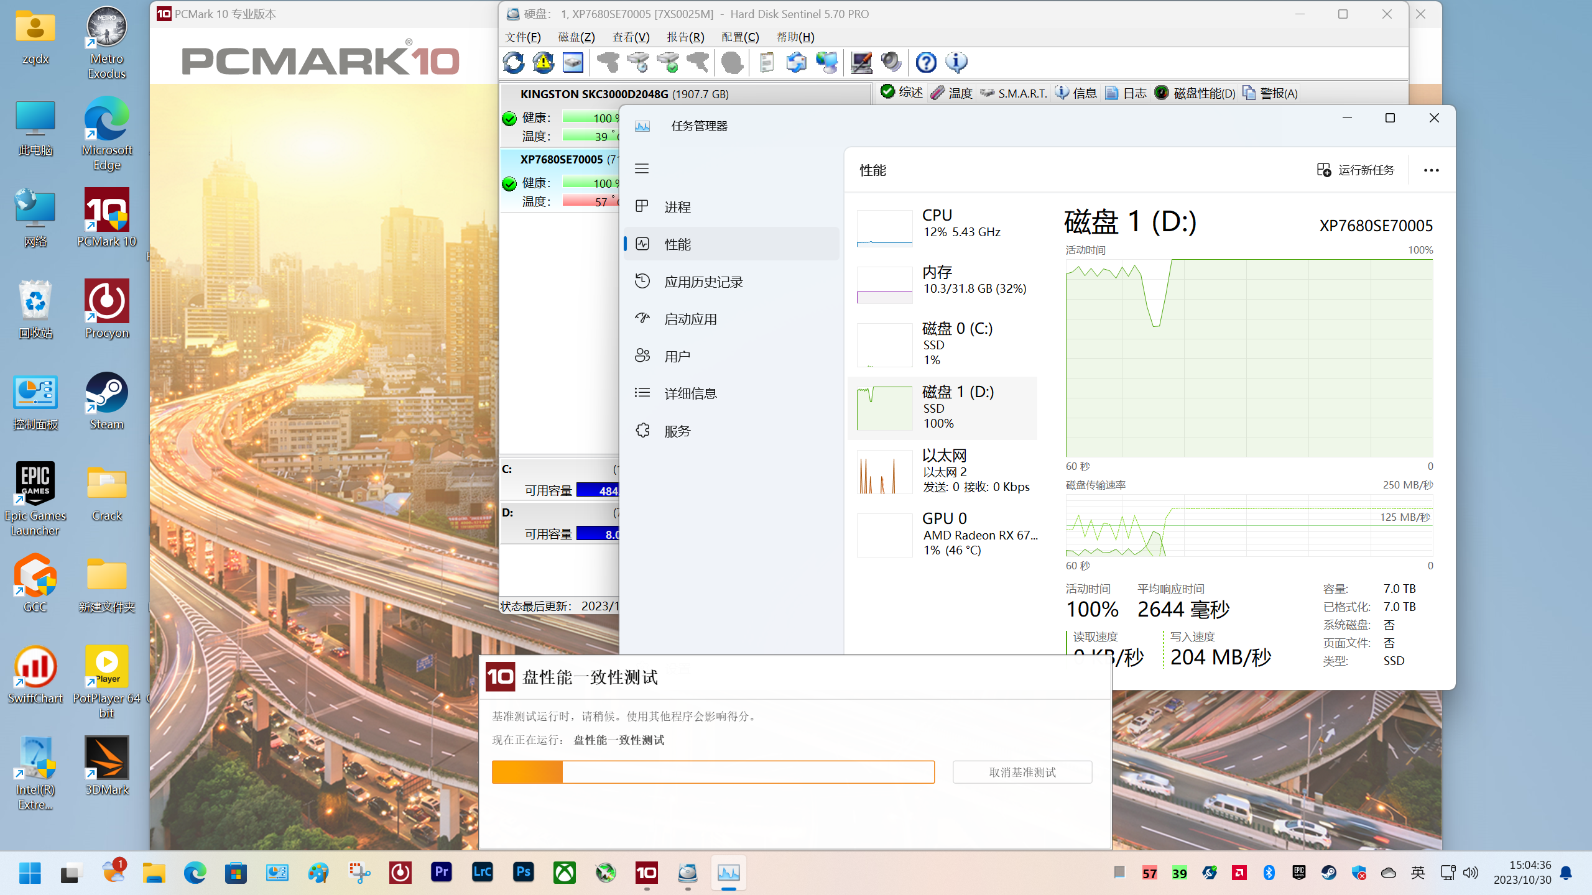Open Premiere Pro from the taskbar

pos(442,873)
